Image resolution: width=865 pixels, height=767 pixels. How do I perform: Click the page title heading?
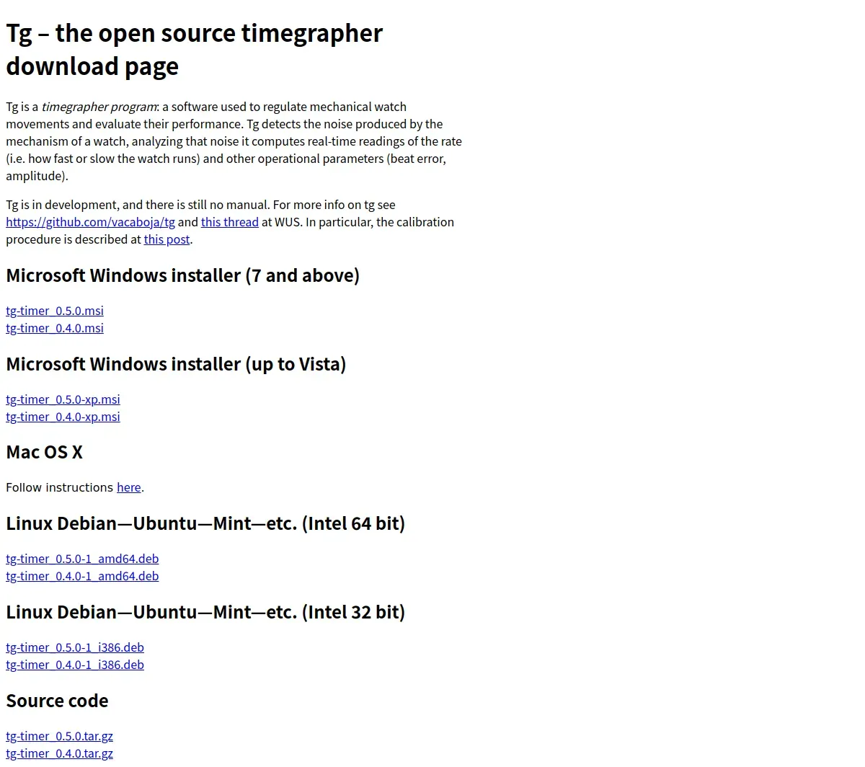click(x=195, y=49)
